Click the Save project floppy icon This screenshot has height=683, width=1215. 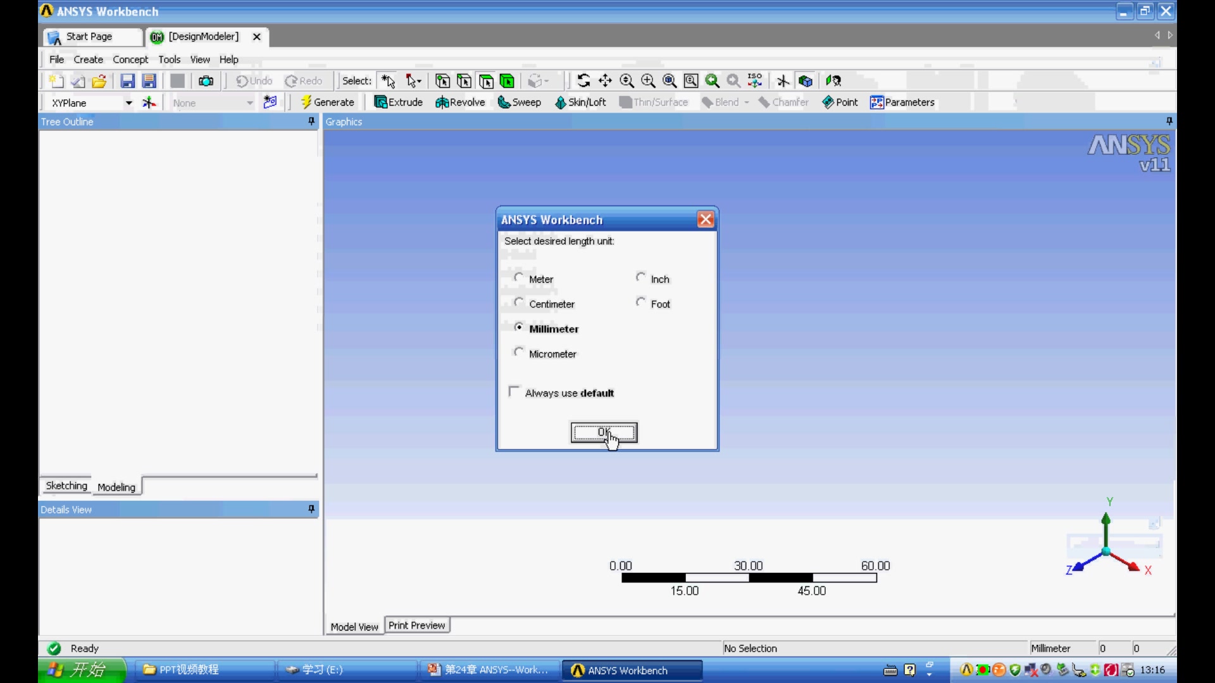(127, 81)
